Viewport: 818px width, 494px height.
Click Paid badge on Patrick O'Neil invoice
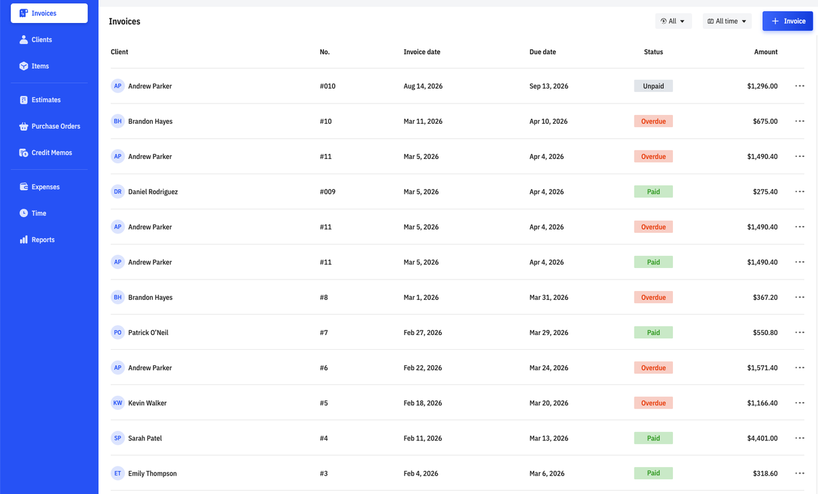[653, 333]
